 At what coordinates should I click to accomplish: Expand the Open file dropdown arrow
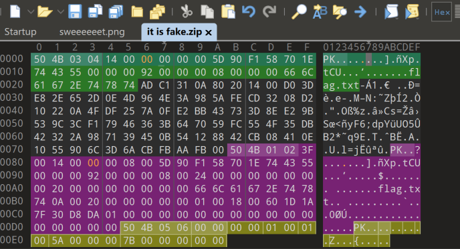tap(60, 12)
